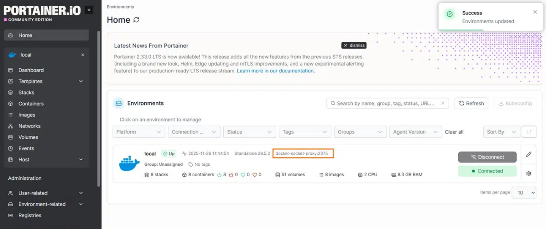Change the items per page selector
This screenshot has width=546, height=229.
(x=524, y=193)
